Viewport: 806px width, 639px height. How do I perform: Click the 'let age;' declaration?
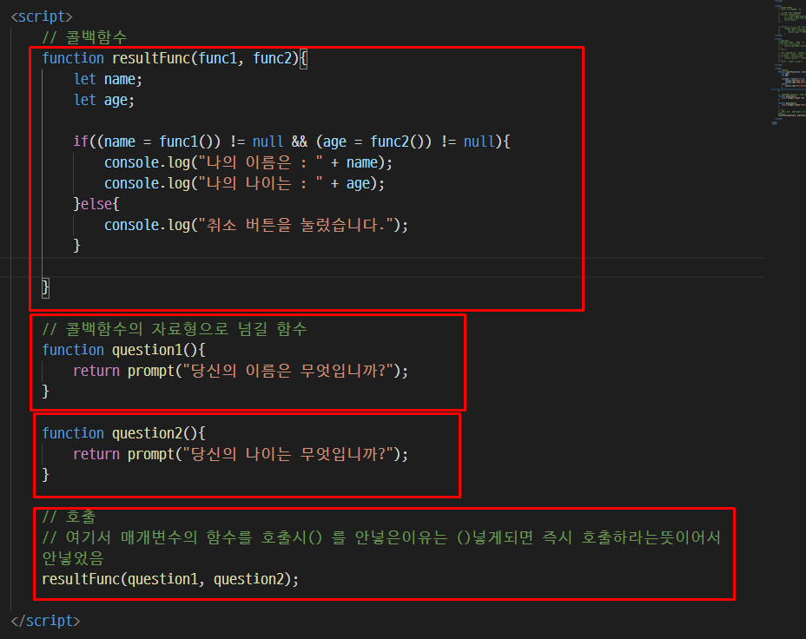(104, 100)
